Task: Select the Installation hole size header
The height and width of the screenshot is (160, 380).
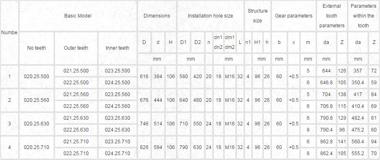Action: [x=210, y=16]
